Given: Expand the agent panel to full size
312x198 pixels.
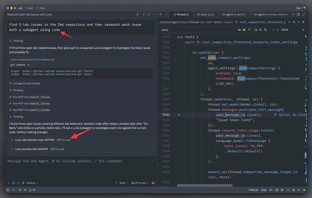Looking at the screenshot, I should click(x=149, y=15).
